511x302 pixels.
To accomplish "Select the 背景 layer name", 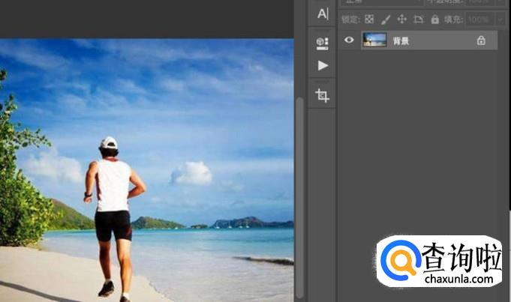I will pos(401,41).
